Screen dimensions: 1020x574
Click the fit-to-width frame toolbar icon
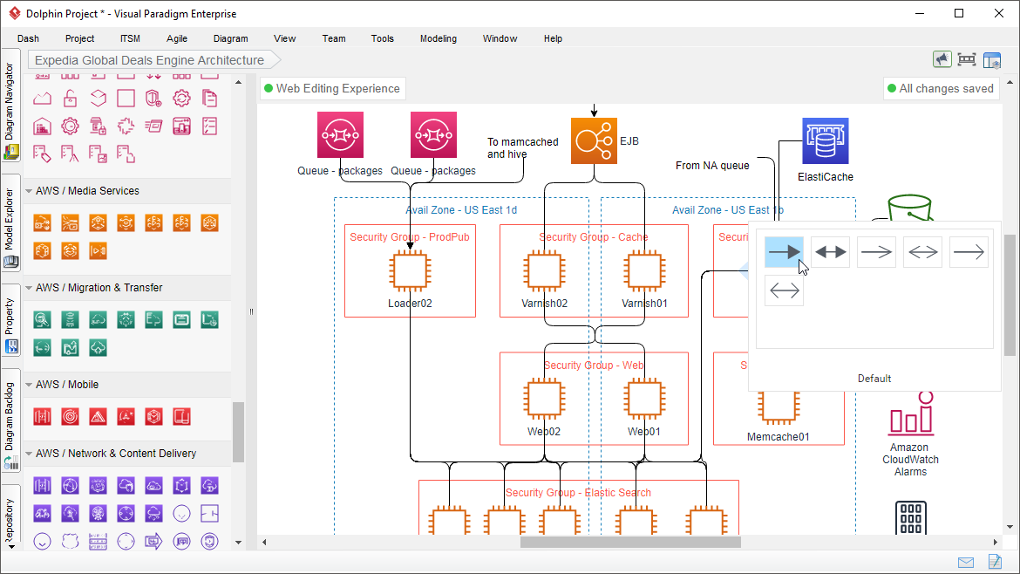967,60
